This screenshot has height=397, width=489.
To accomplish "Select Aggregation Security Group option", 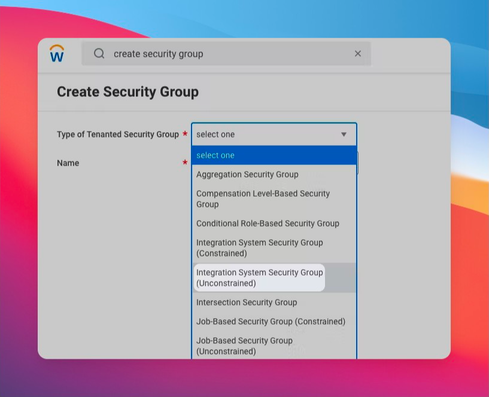I will [247, 175].
